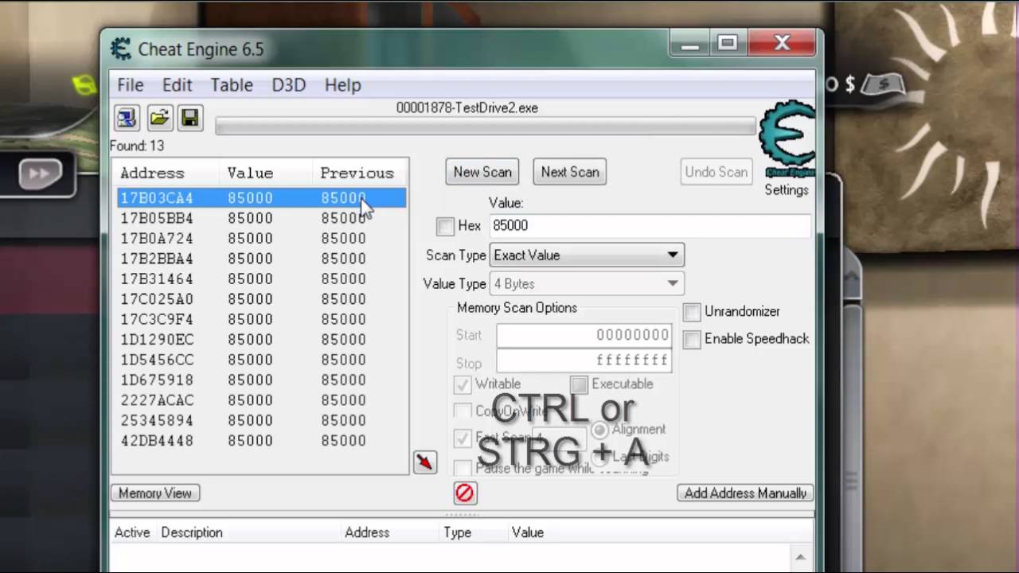Click the Cheat Engine title bar icon

[x=120, y=49]
